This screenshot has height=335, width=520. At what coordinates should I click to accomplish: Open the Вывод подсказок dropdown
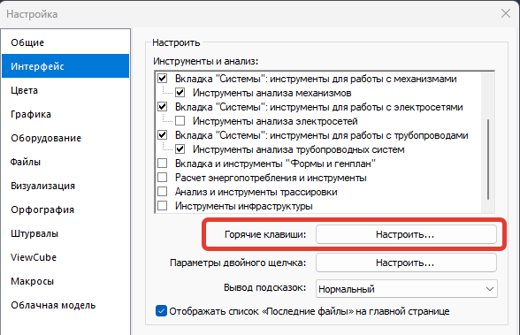(407, 289)
